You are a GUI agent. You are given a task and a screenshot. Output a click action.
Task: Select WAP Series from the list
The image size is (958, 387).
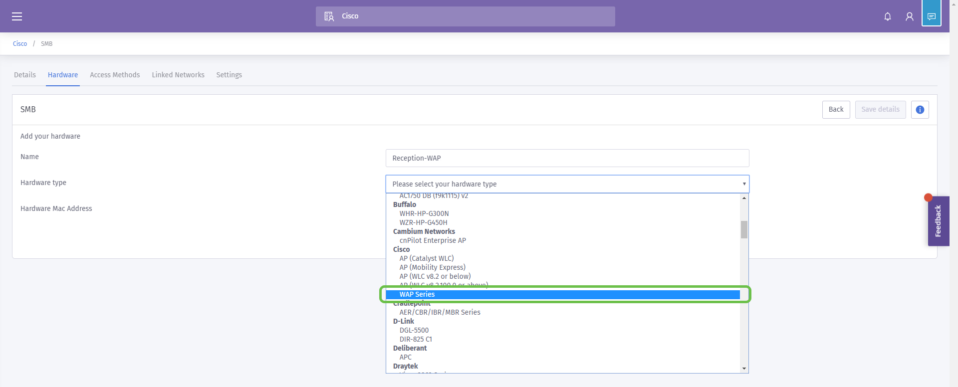pyautogui.click(x=417, y=294)
